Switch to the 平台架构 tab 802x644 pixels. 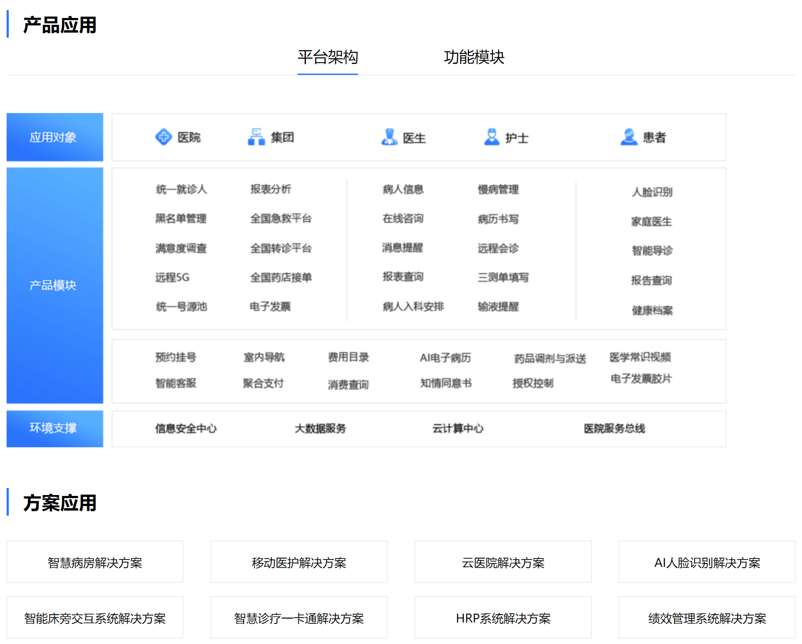pyautogui.click(x=327, y=57)
